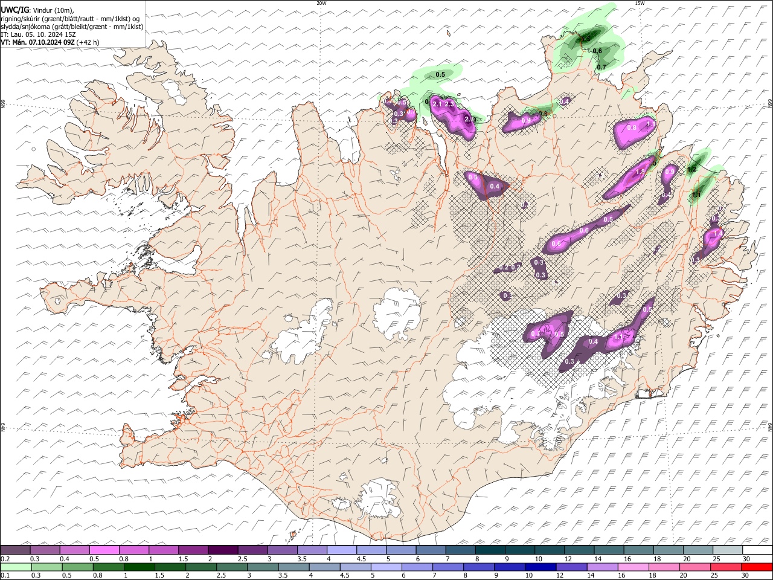The width and height of the screenshot is (773, 580).
Task: Click the light pink swatch above the lower-row label 16
Action: (633, 567)
